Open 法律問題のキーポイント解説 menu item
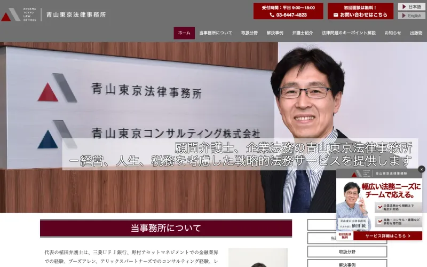 pos(349,33)
